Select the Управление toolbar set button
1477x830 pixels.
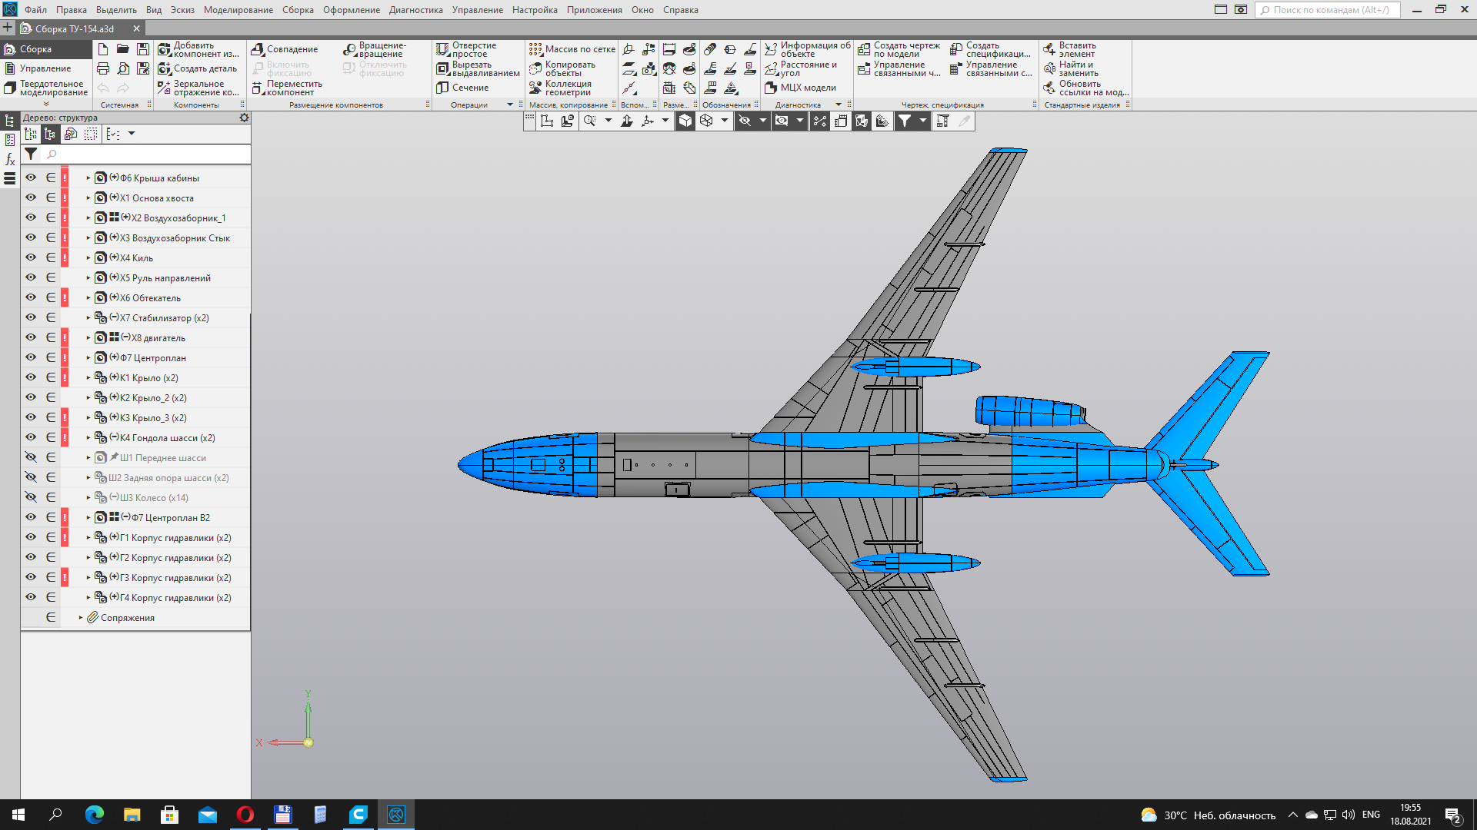tap(45, 68)
